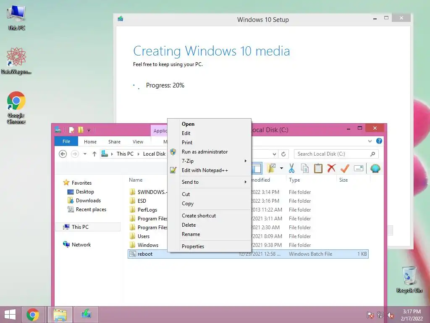Click the Windows 10 Setup taskbar icon

pyautogui.click(x=86, y=315)
